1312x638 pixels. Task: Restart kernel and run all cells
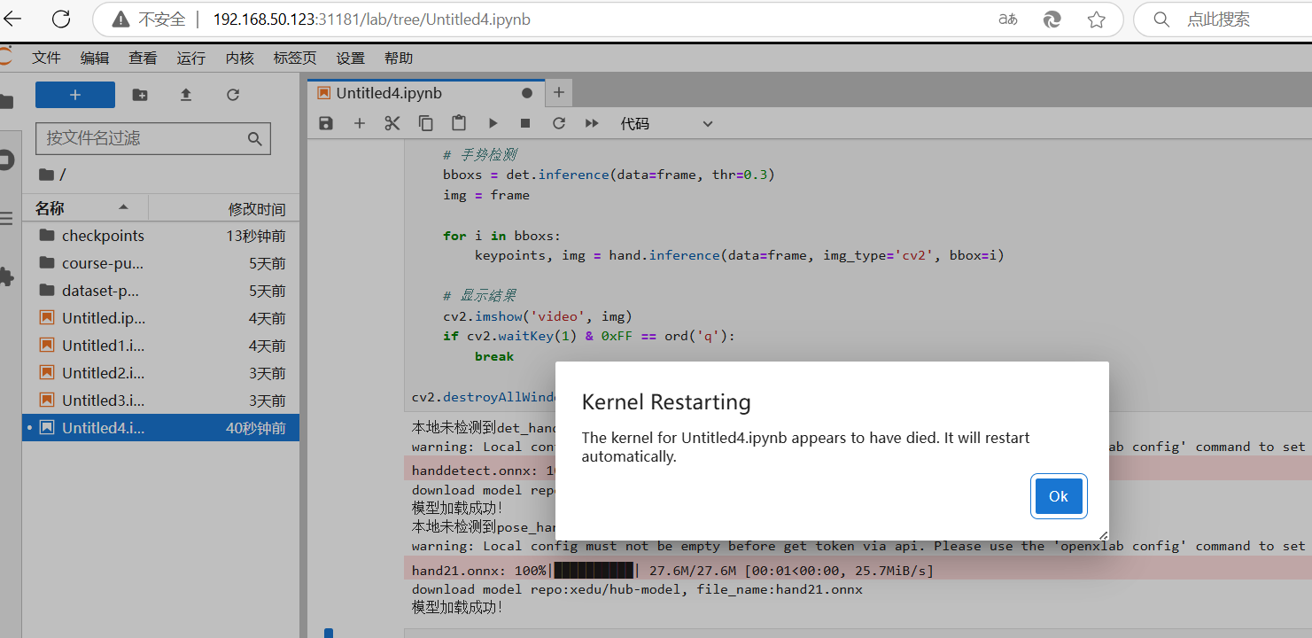pos(592,124)
